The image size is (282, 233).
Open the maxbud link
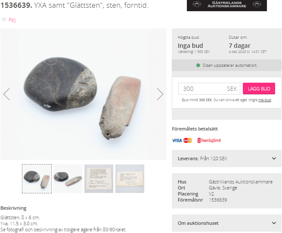(265, 100)
